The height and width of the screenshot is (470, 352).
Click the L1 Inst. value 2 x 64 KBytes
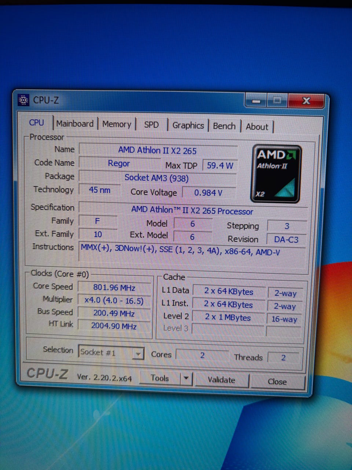tap(228, 304)
